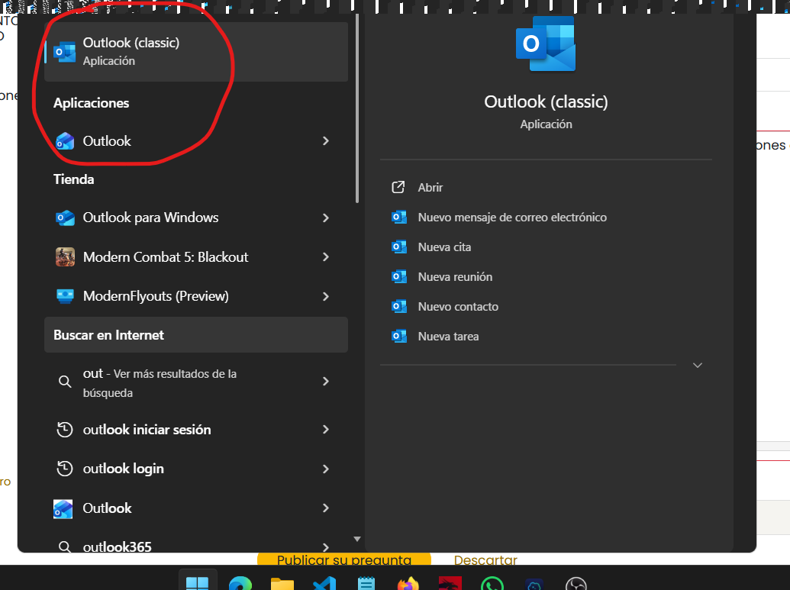Click 'Nuevo mensaje de correo electrónico'
The image size is (790, 590).
[x=512, y=218]
